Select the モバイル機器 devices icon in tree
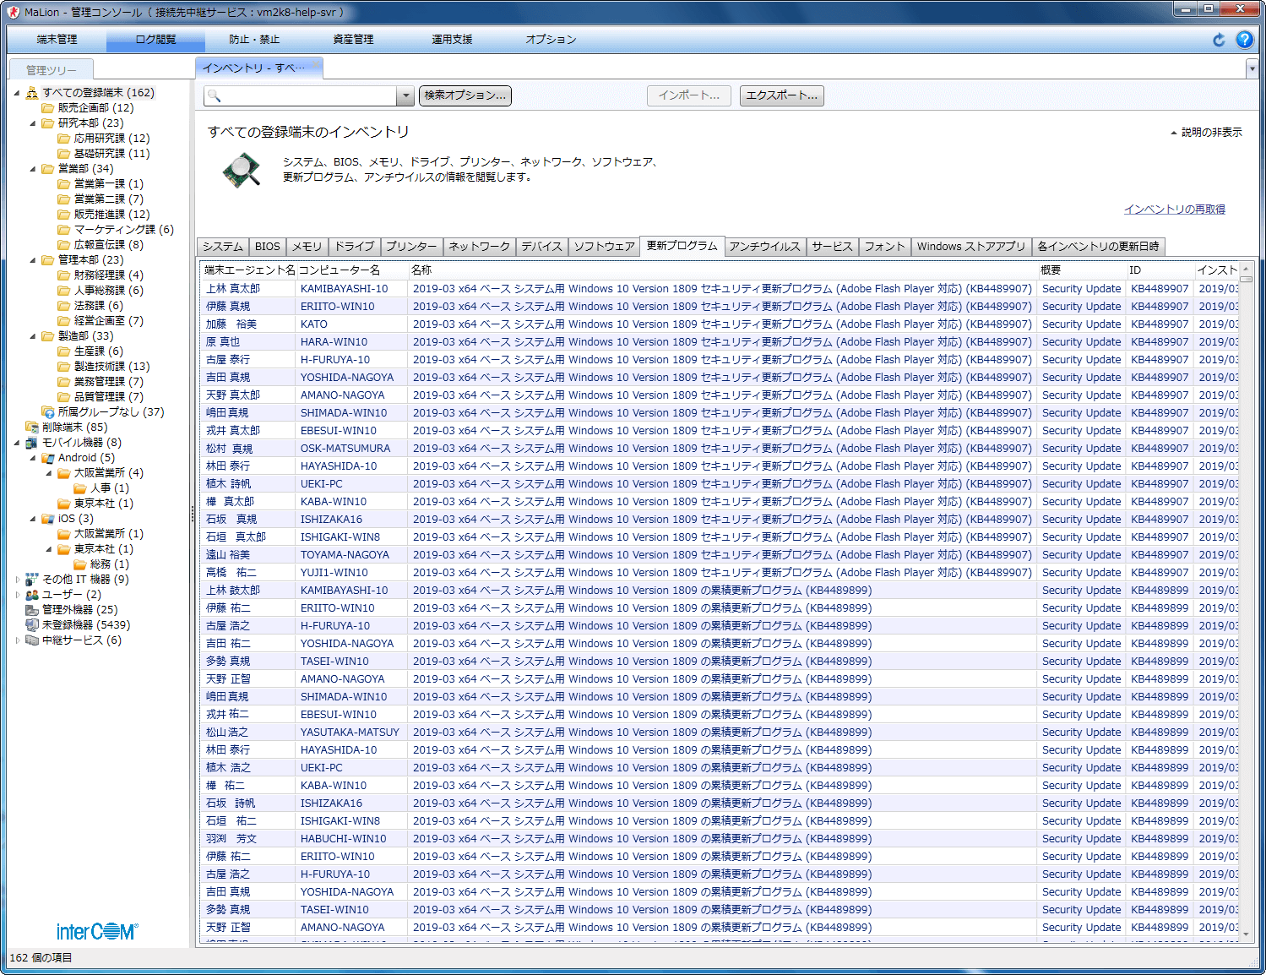Image resolution: width=1266 pixels, height=975 pixels. point(32,443)
